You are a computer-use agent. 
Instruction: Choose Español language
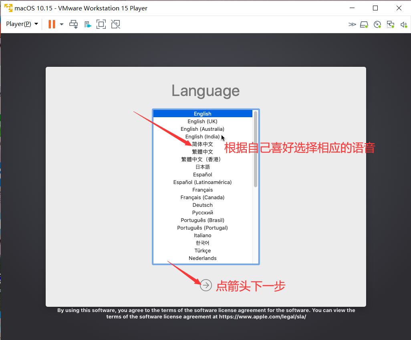tap(203, 174)
